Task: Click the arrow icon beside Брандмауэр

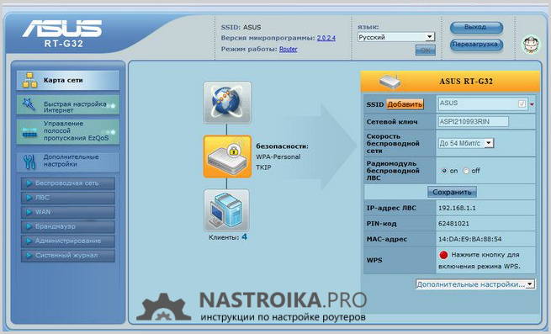Action: (x=29, y=226)
